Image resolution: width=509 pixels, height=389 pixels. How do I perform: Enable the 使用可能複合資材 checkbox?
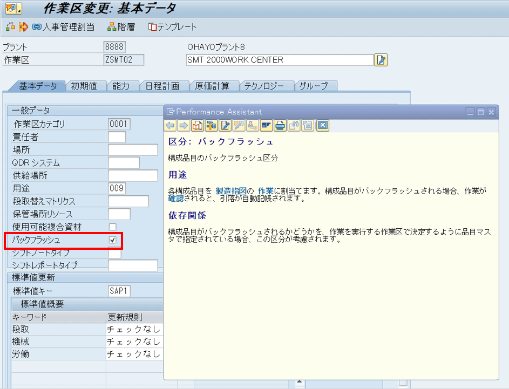(x=112, y=227)
